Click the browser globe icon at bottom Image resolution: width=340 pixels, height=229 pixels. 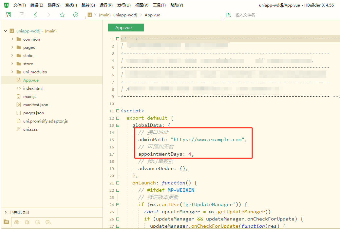point(48,222)
